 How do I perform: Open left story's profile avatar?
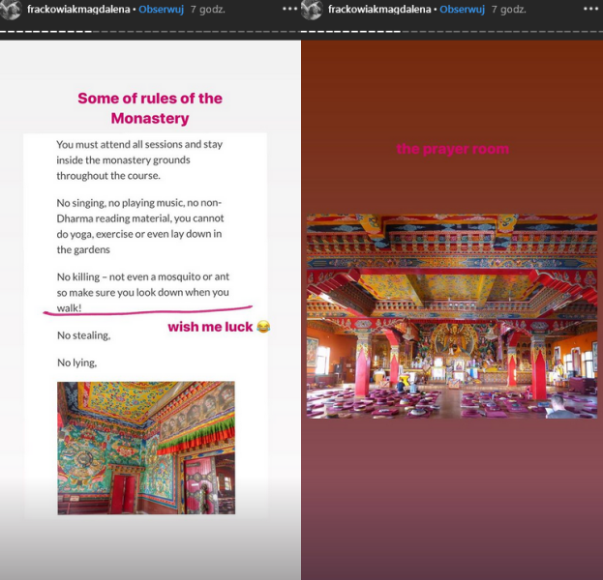tap(11, 10)
